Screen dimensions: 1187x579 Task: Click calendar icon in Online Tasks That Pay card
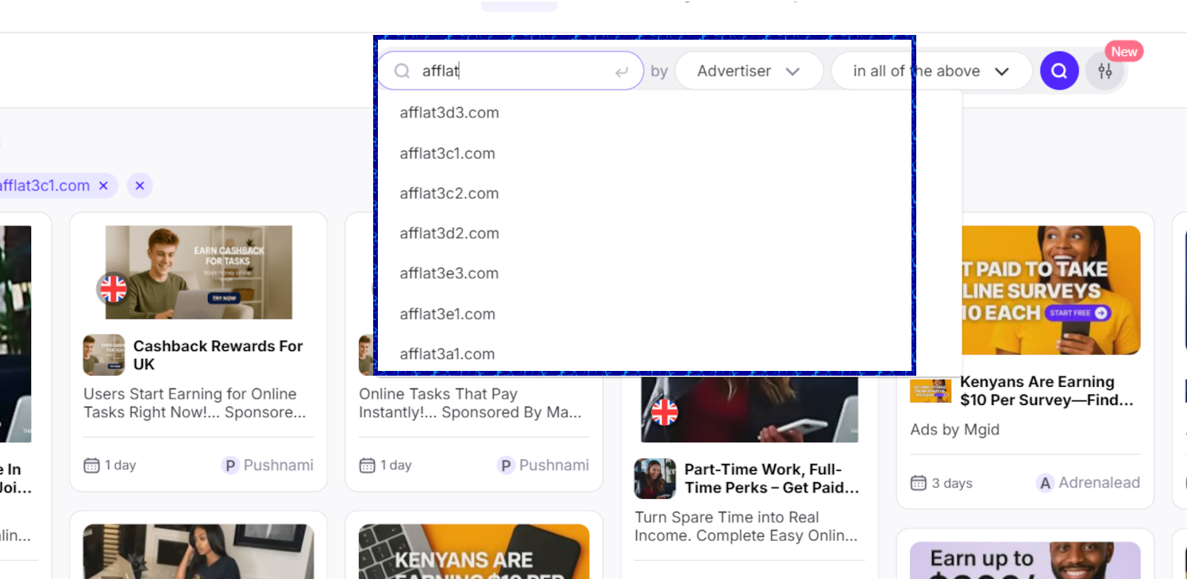pyautogui.click(x=367, y=465)
